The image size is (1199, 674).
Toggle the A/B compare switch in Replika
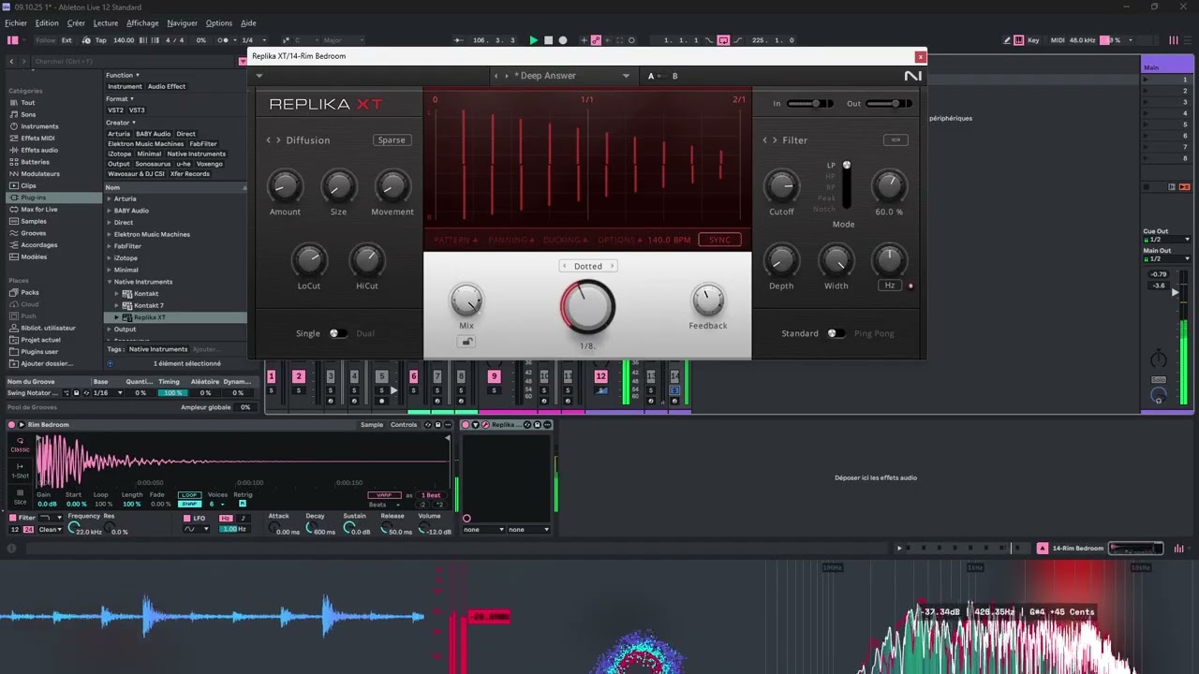click(x=662, y=76)
